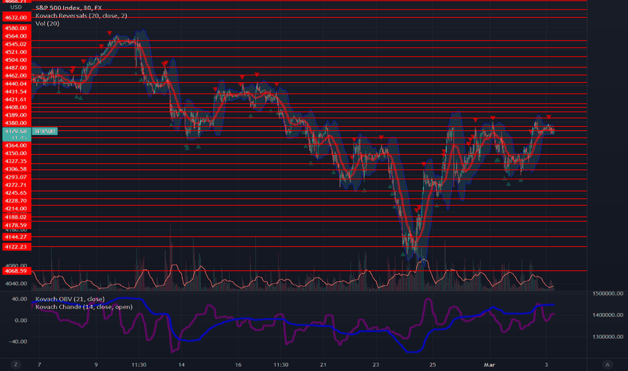Click date 23 on the time axis
Screen dimensions: 628x371
click(x=376, y=364)
